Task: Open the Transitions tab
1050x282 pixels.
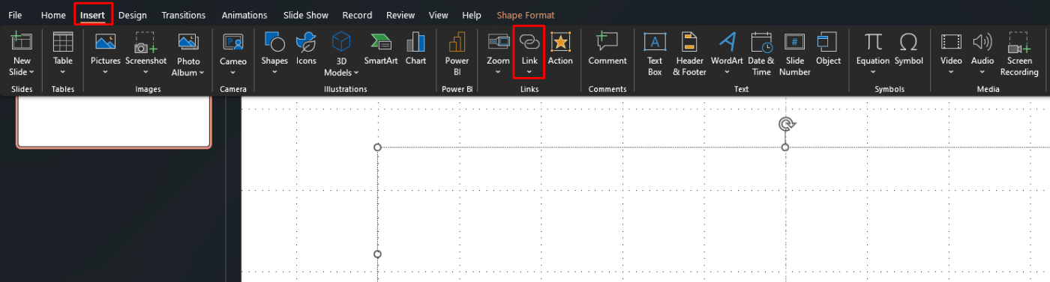Action: click(x=184, y=15)
